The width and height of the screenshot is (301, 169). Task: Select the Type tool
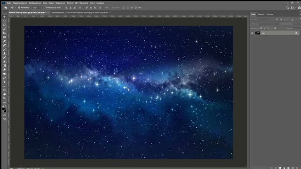pos(4,82)
